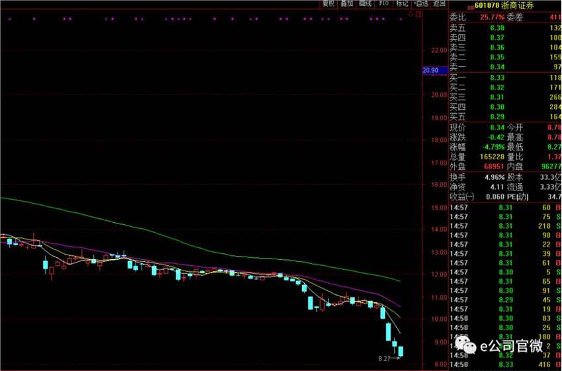The width and height of the screenshot is (562, 371).
Task: Click the 总量 volume 165228
Action: click(x=492, y=157)
